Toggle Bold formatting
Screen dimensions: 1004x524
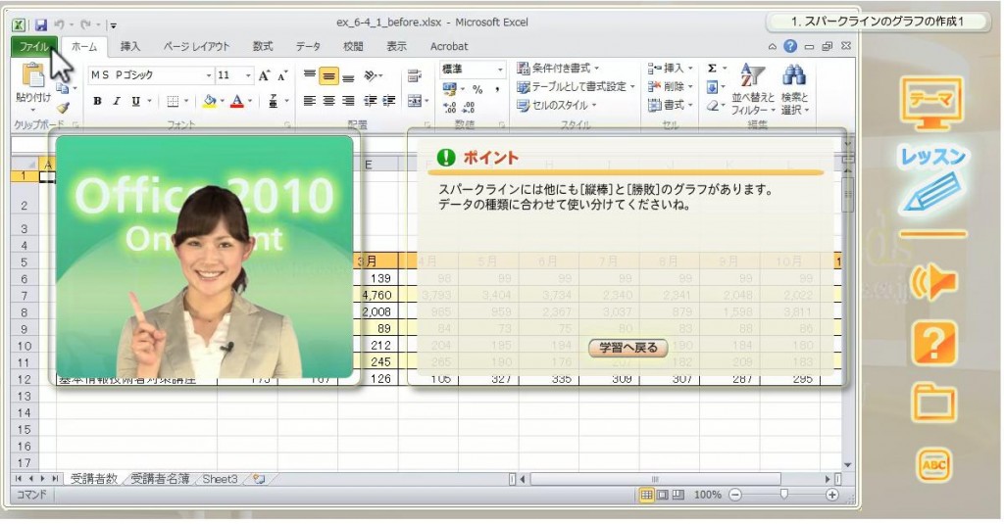[97, 101]
